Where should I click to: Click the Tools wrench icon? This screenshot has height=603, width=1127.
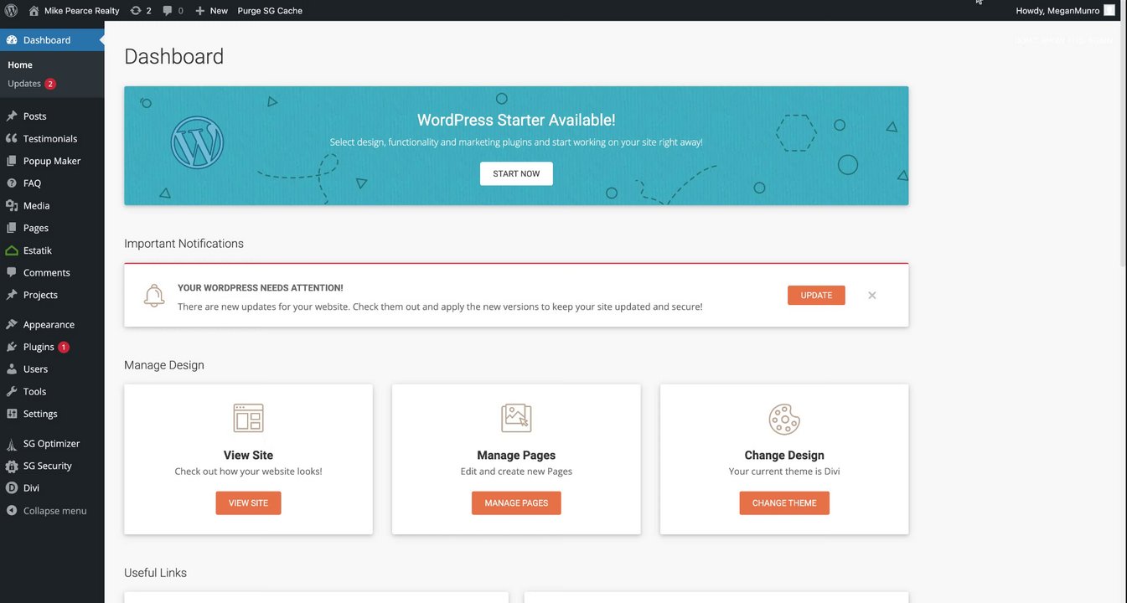12,392
